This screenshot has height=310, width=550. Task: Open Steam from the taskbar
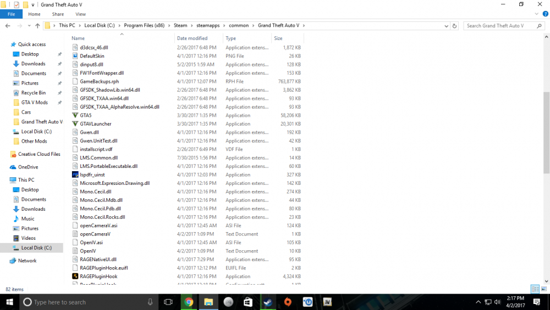click(x=268, y=302)
